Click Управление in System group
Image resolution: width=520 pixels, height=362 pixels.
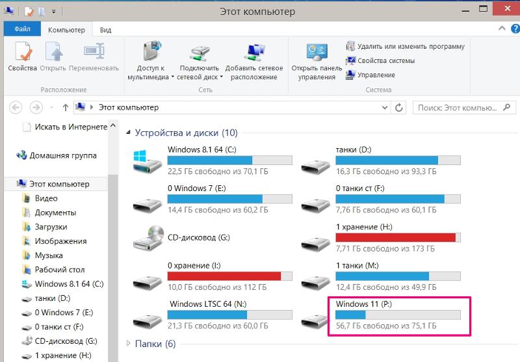(x=370, y=75)
